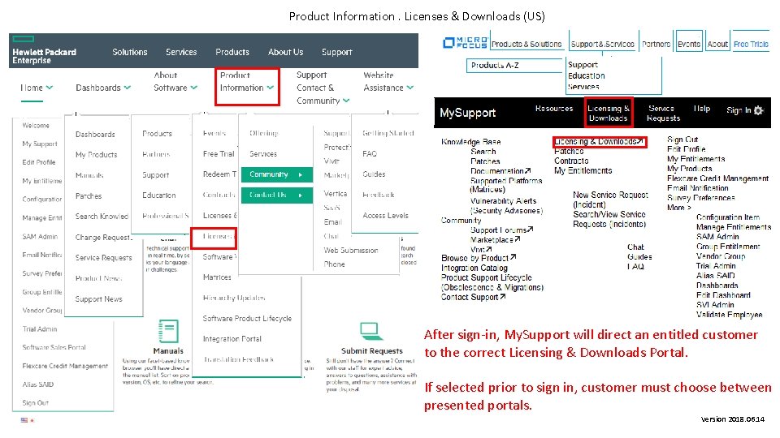Select Sign Out in the Home dropdown
The image size is (780, 438).
(35, 403)
